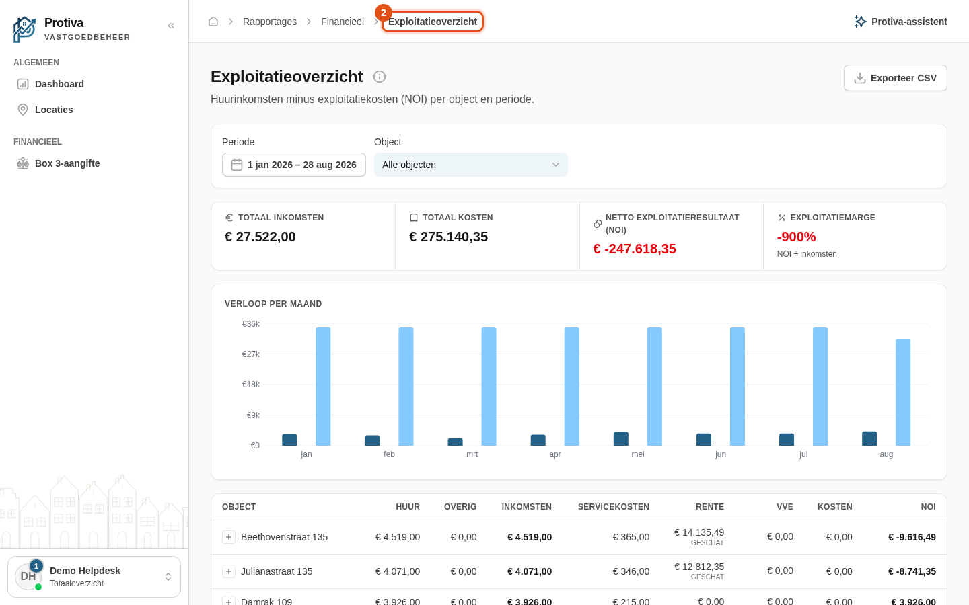The image size is (969, 605).
Task: Click the Exporteer CSV button
Action: pos(896,78)
